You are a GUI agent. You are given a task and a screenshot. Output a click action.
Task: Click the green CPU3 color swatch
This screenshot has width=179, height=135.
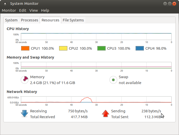101,48
